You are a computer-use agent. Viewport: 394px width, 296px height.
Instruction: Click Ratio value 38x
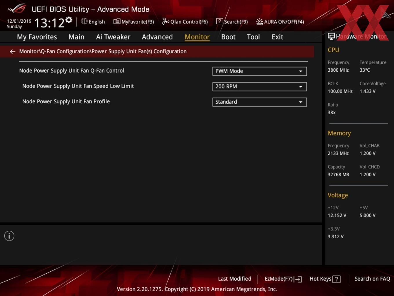[331, 112]
